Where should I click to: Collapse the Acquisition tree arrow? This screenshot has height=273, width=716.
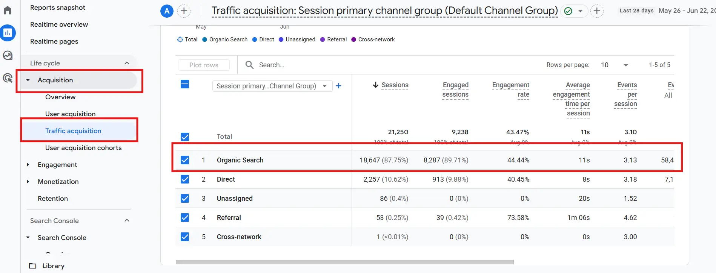click(28, 80)
